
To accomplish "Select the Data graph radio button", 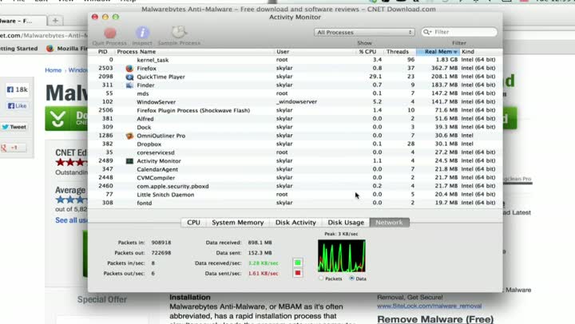I will 351,279.
